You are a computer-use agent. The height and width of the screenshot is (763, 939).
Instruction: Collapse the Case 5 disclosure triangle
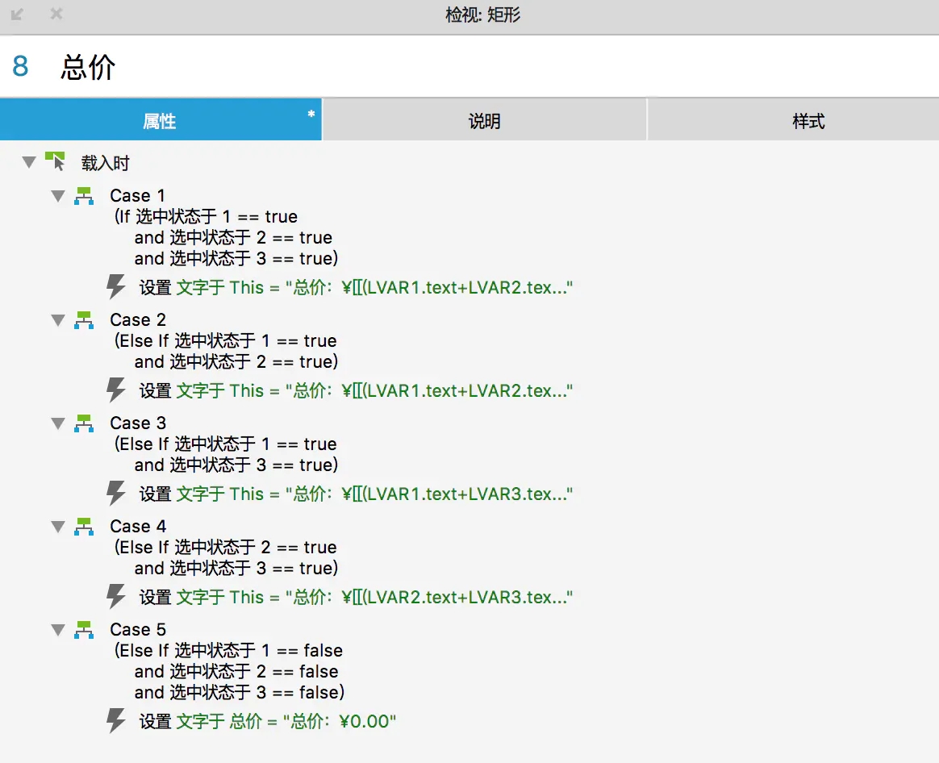[x=57, y=629]
